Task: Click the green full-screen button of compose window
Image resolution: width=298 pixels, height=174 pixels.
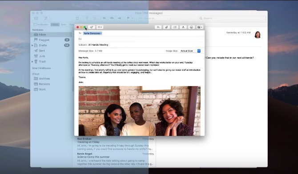Action: click(85, 28)
